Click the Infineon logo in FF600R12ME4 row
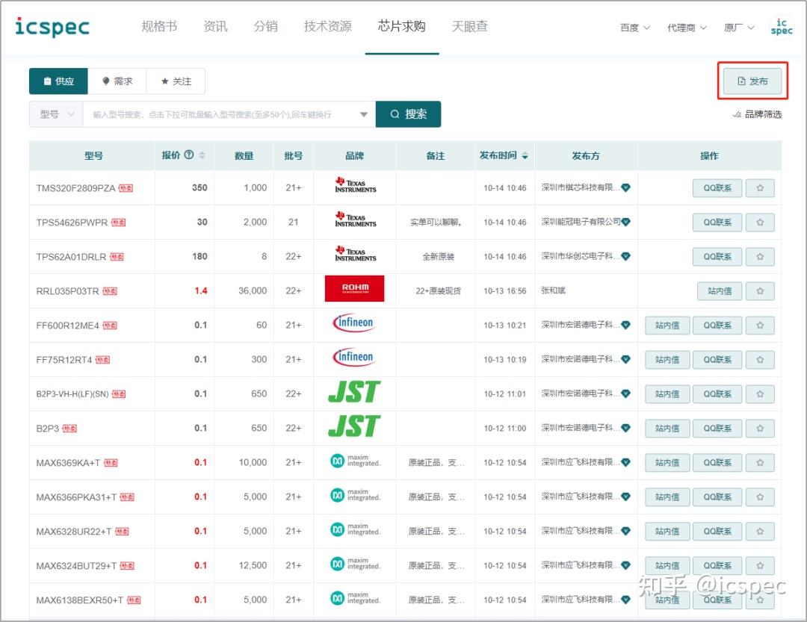This screenshot has height=622, width=807. point(353,325)
